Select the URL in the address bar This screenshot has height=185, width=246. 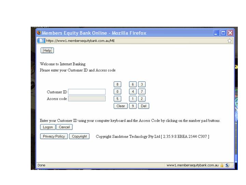80,41
